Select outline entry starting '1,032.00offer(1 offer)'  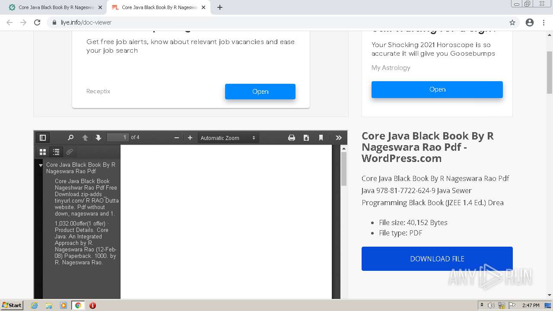[x=86, y=243]
